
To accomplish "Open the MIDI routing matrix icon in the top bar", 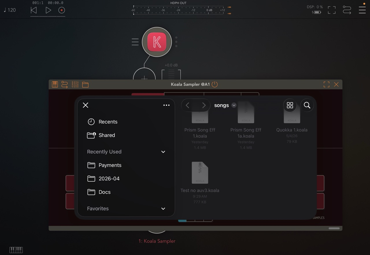I will tap(347, 10).
